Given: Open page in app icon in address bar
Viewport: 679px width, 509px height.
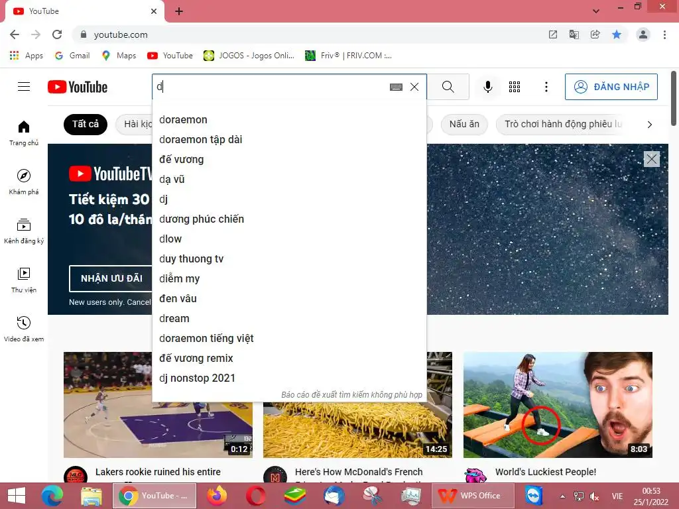Looking at the screenshot, I should 553,34.
